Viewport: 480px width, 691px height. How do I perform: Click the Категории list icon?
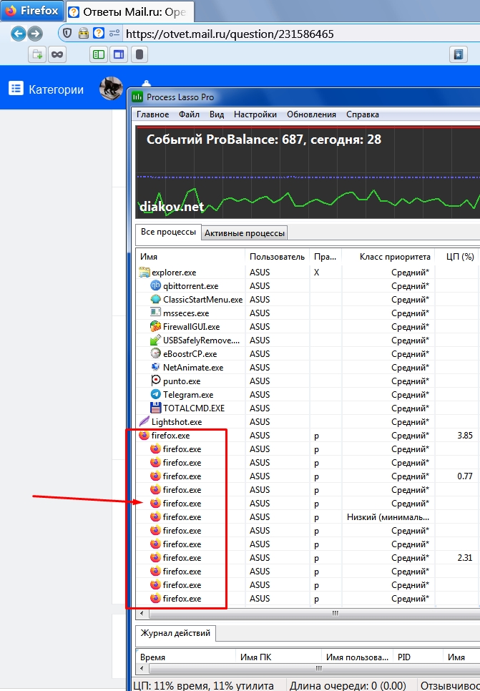pyautogui.click(x=16, y=88)
